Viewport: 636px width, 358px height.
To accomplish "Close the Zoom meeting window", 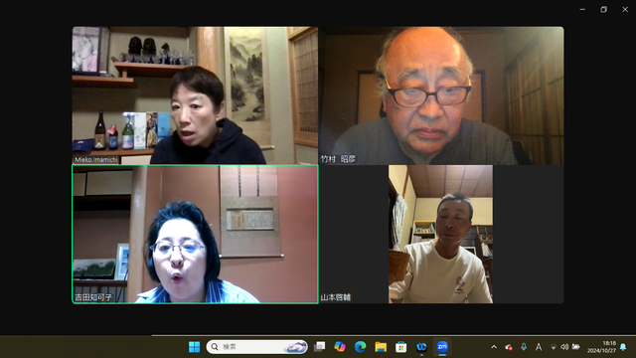I will coord(625,9).
